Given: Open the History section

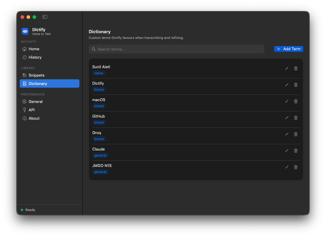Looking at the screenshot, I should pos(50,57).
